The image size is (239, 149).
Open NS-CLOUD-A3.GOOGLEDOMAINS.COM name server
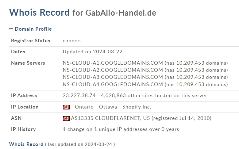113,77
